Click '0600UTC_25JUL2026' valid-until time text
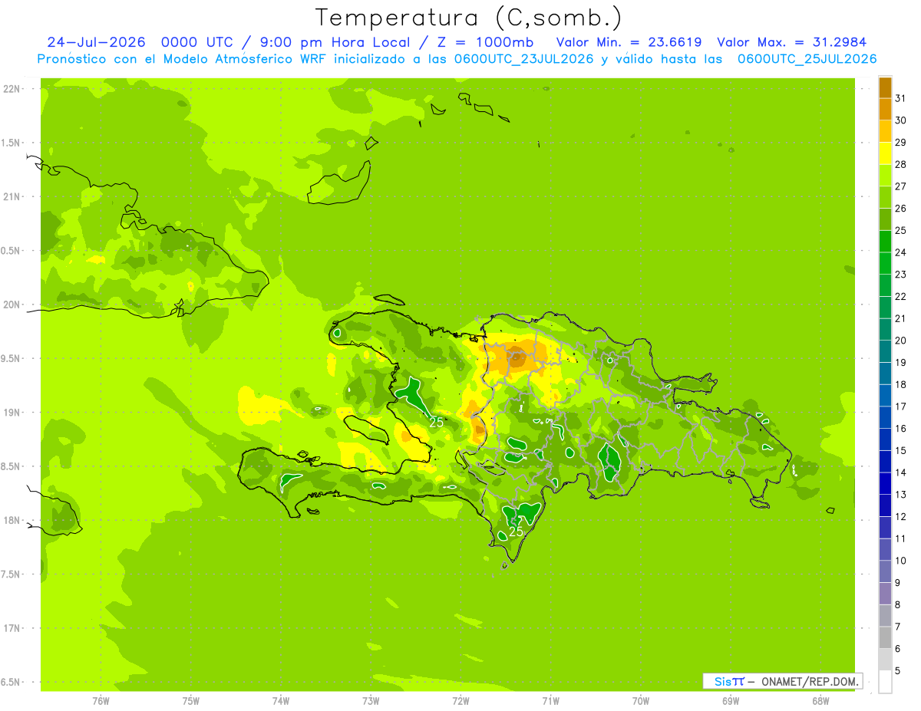921x711 pixels. click(807, 59)
